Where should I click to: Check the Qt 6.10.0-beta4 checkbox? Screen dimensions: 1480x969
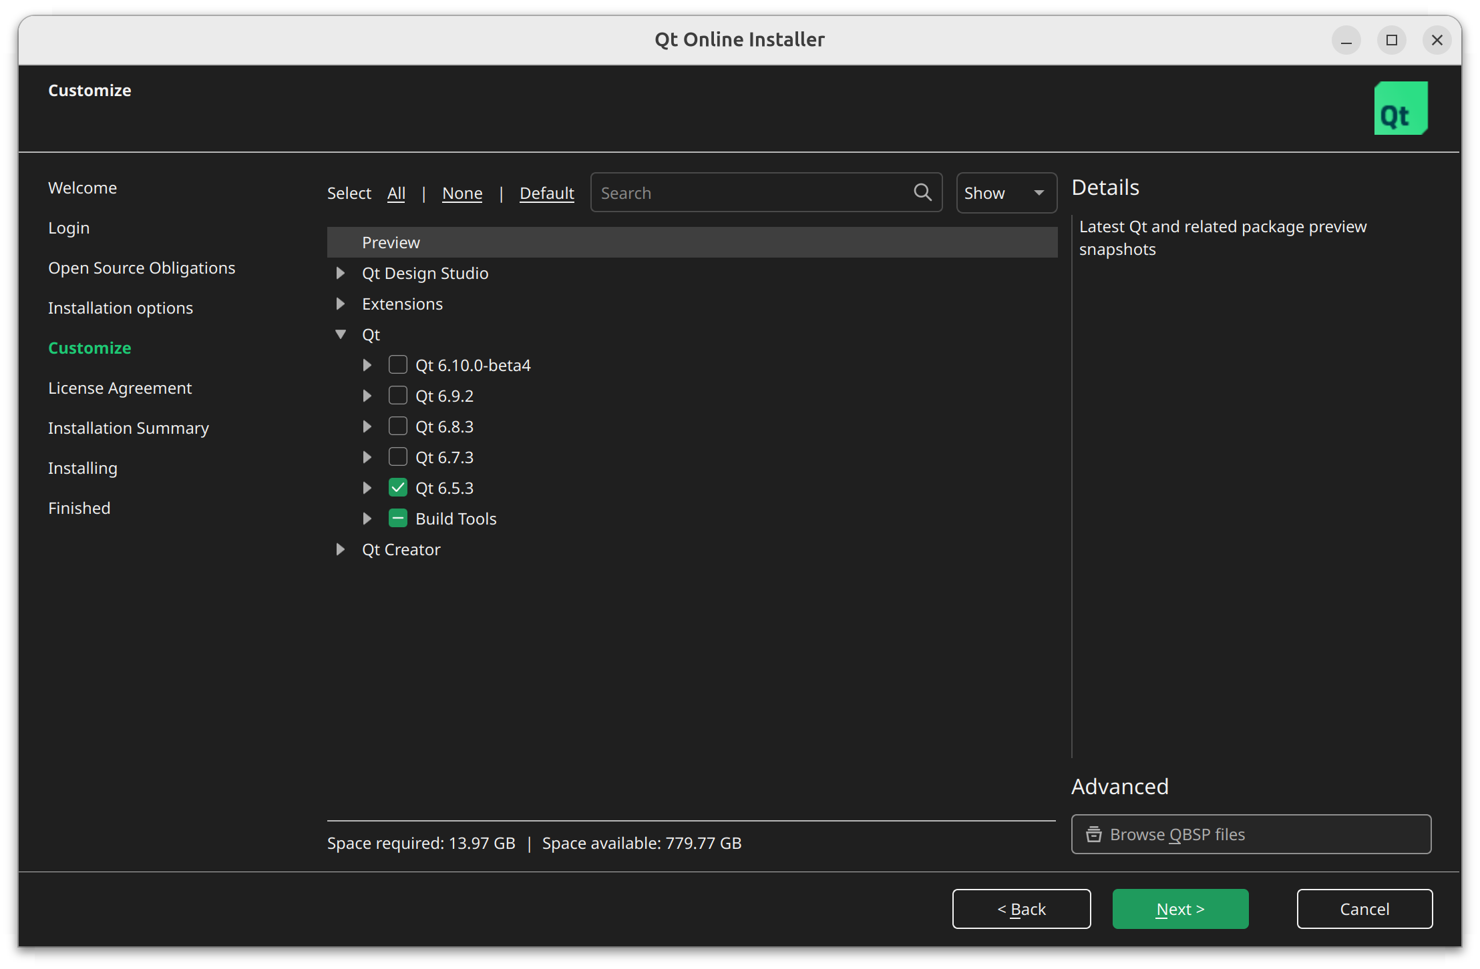pyautogui.click(x=398, y=364)
